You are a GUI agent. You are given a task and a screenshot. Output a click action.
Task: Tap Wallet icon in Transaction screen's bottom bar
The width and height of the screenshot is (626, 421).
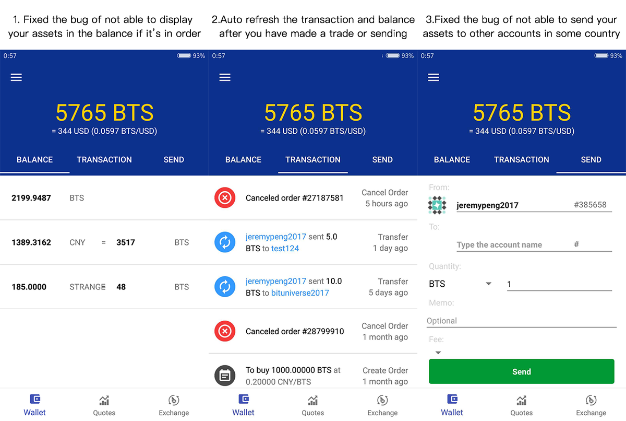pos(244,400)
